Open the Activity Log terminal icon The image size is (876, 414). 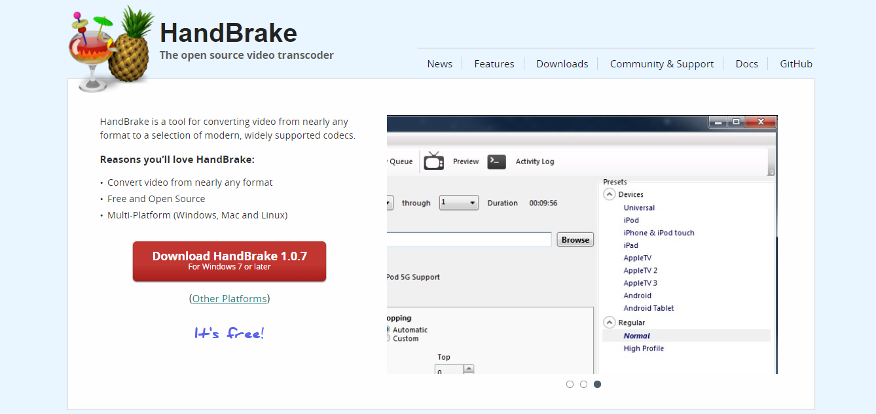click(497, 162)
